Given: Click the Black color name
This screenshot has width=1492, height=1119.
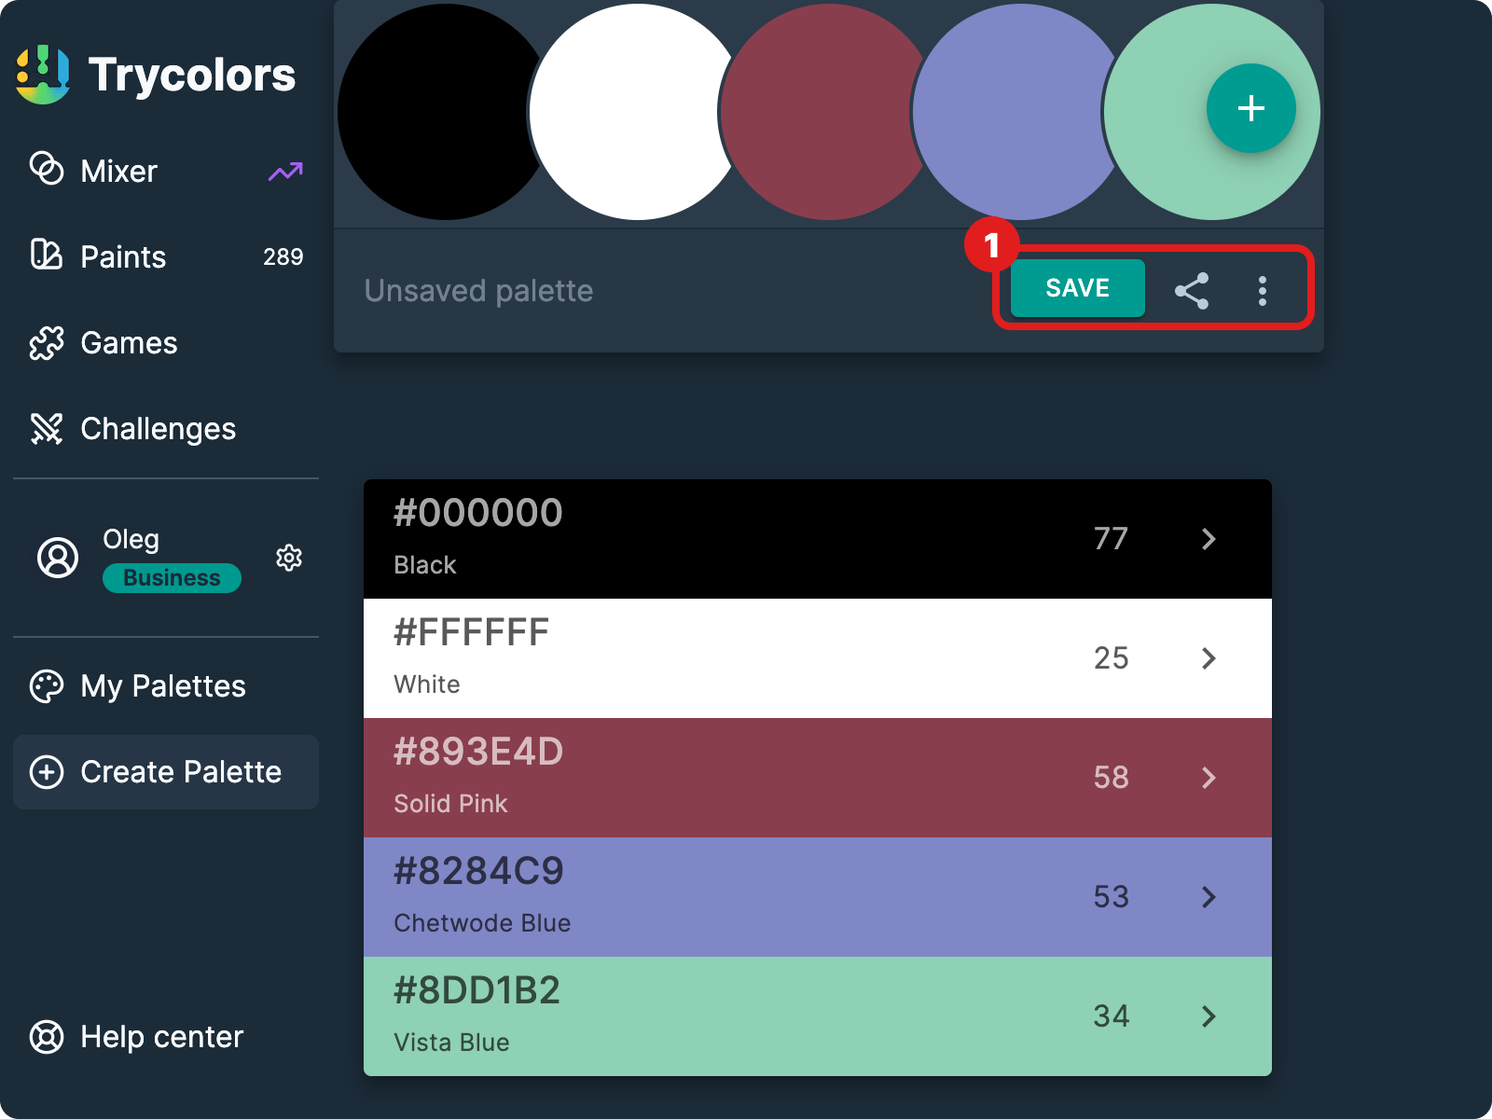Looking at the screenshot, I should [425, 565].
